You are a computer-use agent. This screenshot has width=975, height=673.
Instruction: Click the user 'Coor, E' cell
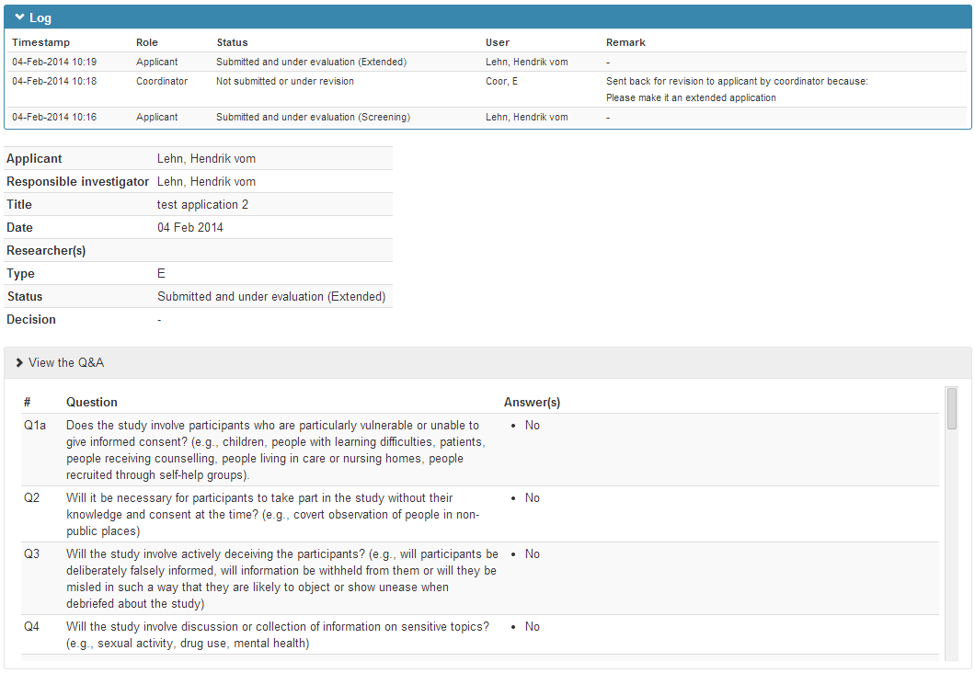(502, 81)
